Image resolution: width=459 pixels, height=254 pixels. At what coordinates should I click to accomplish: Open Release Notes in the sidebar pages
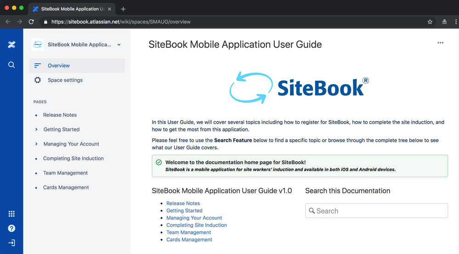(60, 115)
